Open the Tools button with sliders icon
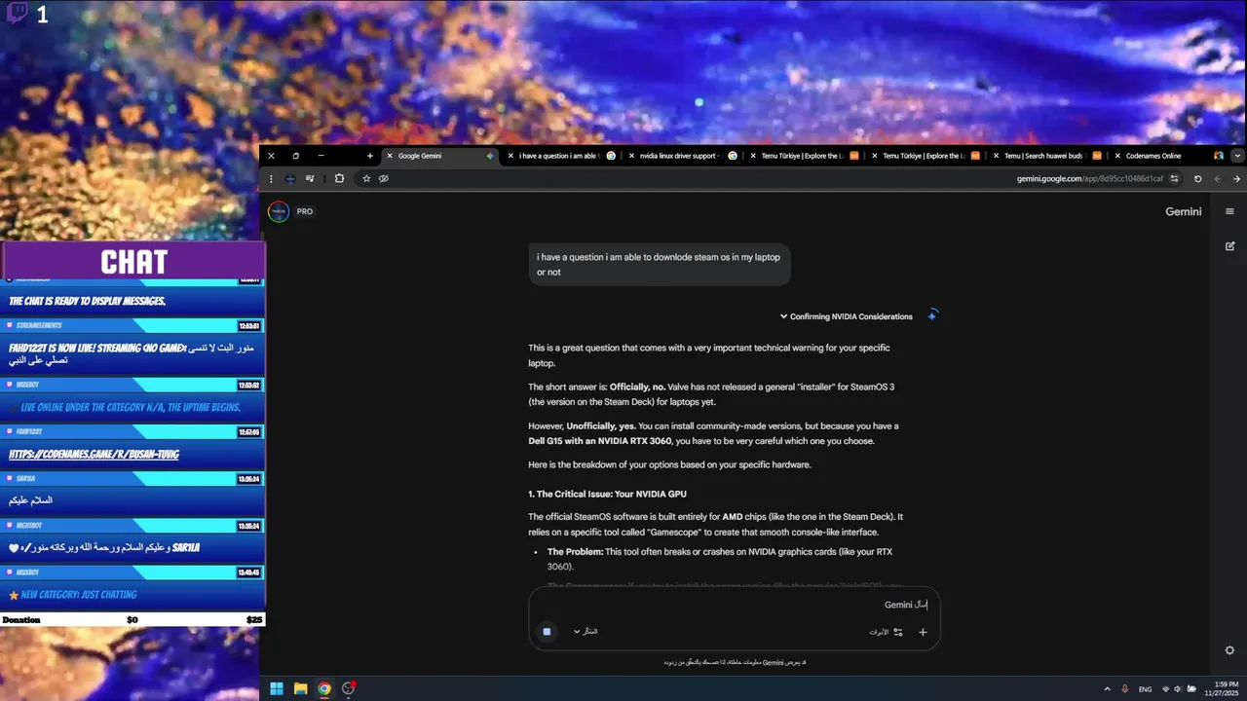Screen dimensions: 1247x701 pos(887,632)
